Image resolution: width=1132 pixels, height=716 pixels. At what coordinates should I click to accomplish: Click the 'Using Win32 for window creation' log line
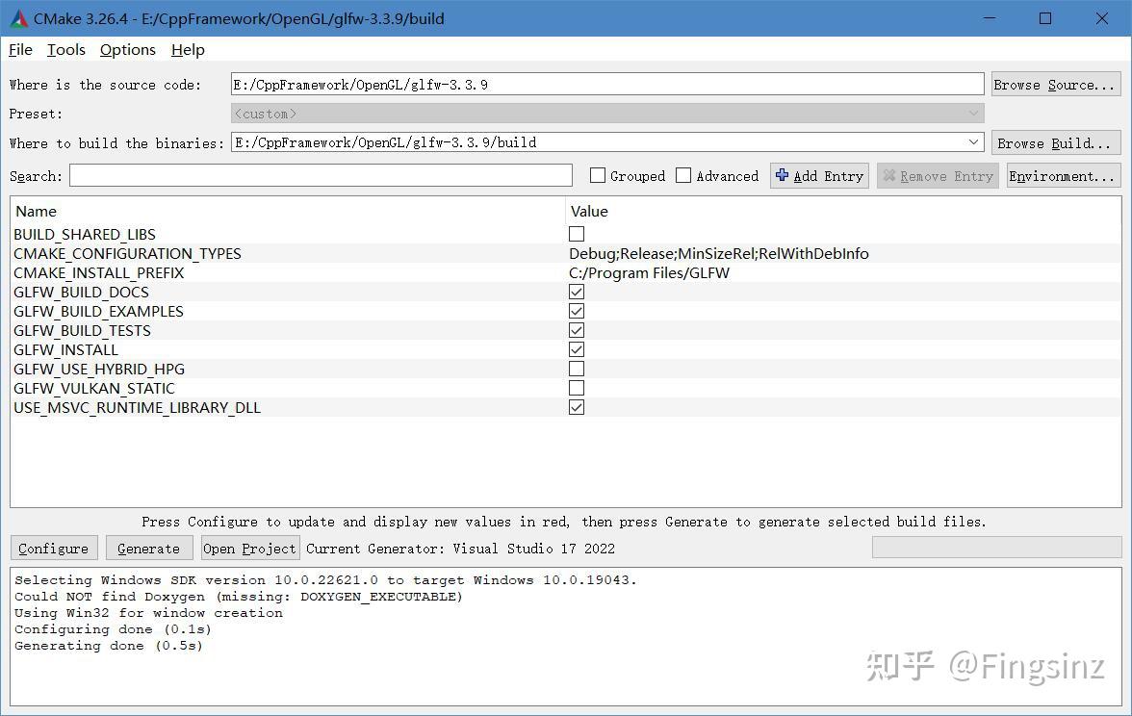148,613
